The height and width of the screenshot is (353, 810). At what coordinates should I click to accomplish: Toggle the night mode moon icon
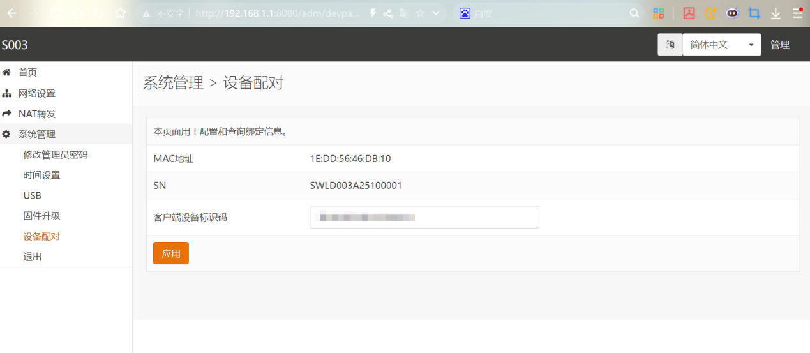710,13
